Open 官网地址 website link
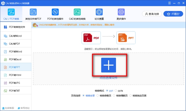 (x=24, y=108)
